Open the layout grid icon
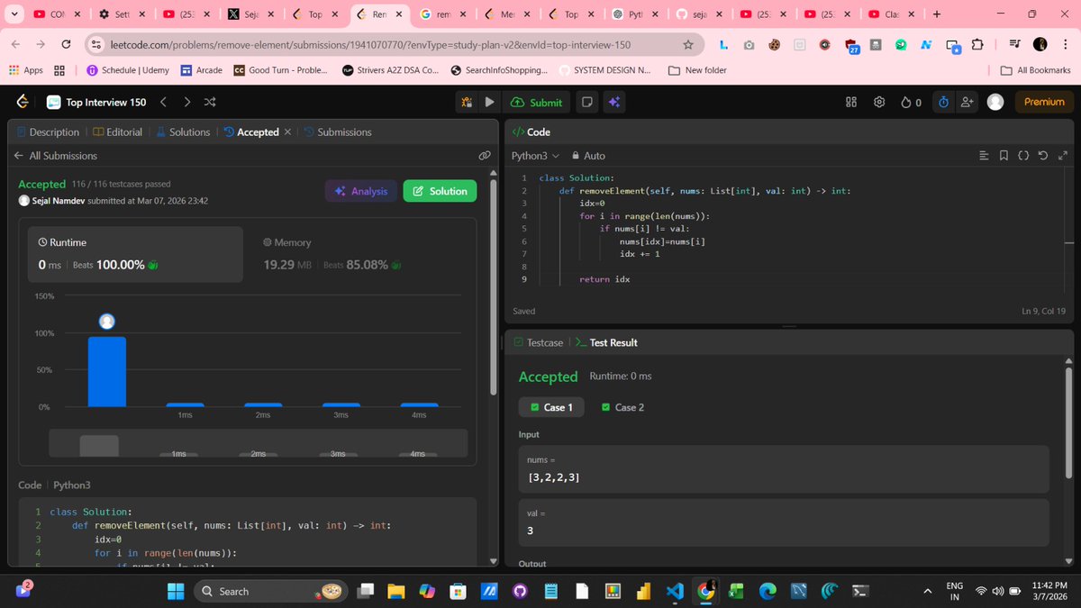 click(851, 102)
